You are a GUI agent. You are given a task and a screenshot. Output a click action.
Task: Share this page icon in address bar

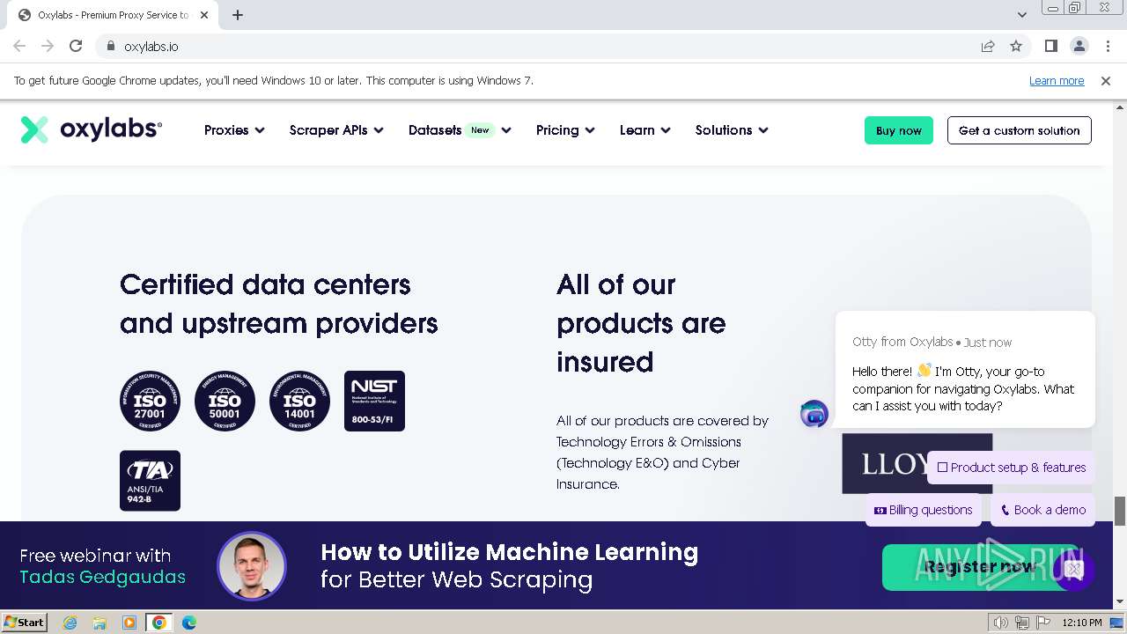click(x=988, y=46)
